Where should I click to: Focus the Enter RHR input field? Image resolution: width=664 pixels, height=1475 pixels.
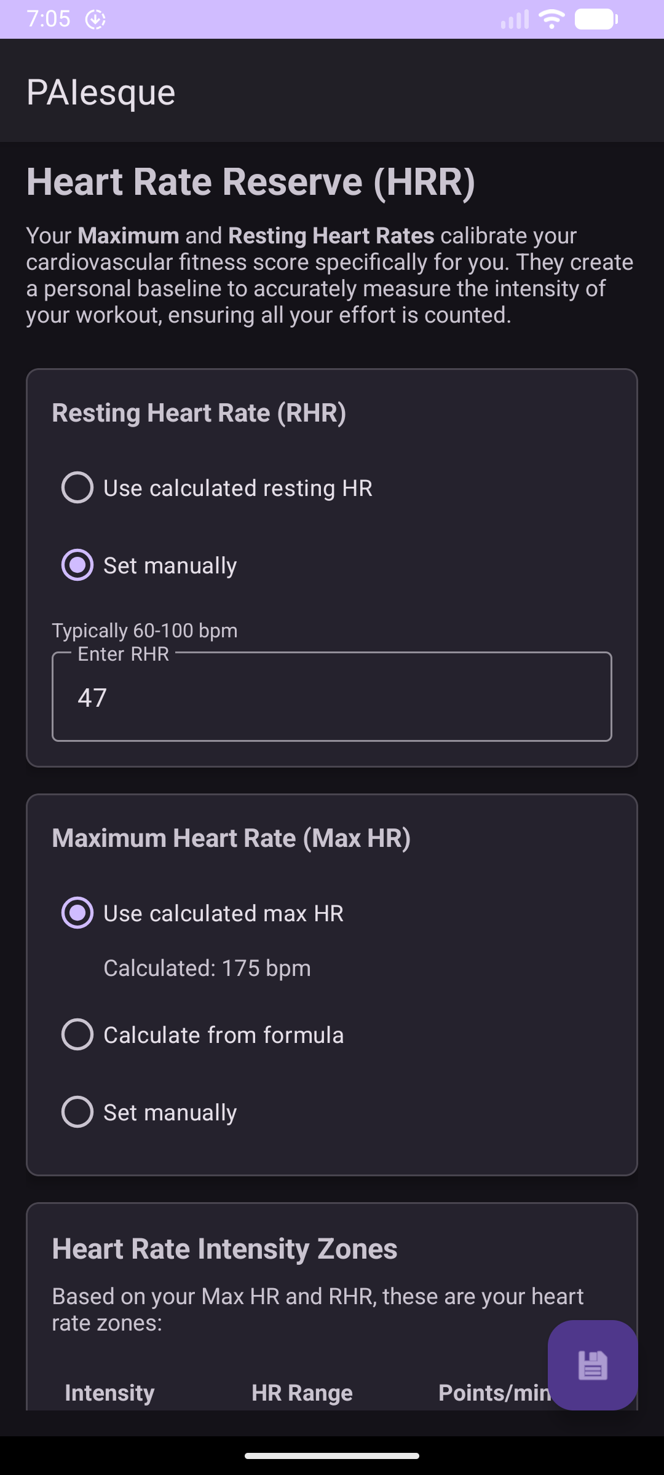coord(332,698)
